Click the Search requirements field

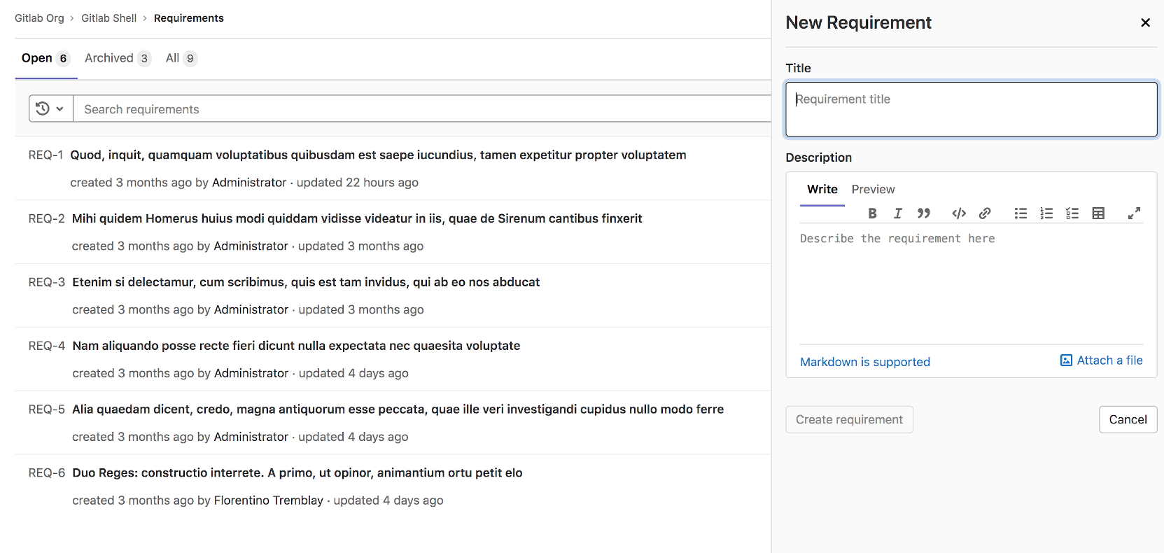(x=420, y=109)
